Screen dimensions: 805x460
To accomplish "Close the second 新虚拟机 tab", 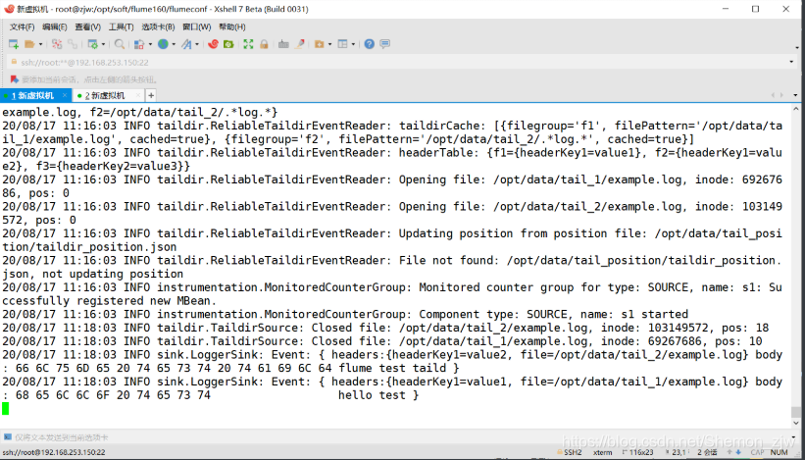I will click(138, 95).
